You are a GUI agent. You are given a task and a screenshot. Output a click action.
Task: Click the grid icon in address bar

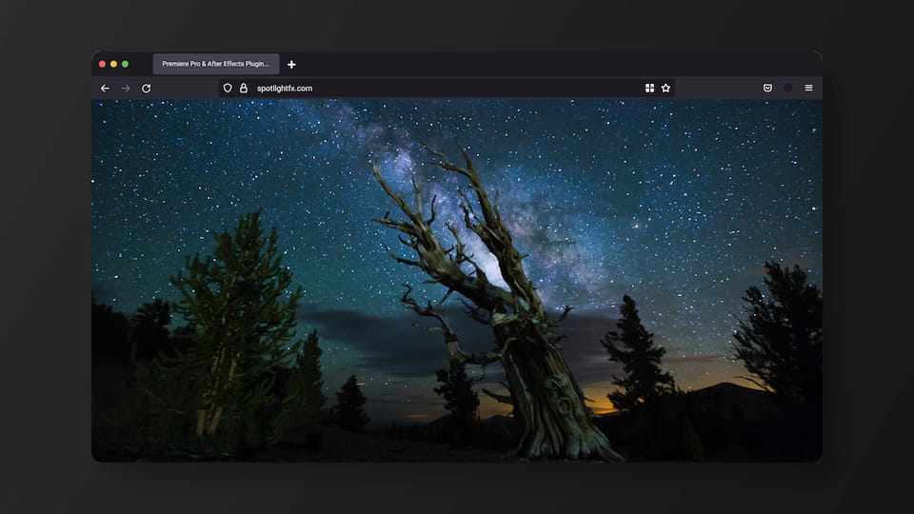[649, 88]
